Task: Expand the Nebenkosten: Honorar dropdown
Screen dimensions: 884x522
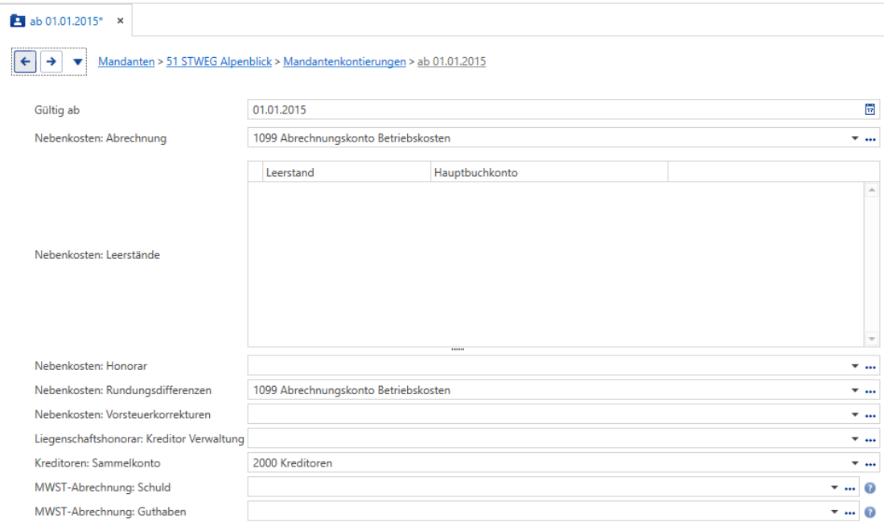Action: pyautogui.click(x=855, y=366)
